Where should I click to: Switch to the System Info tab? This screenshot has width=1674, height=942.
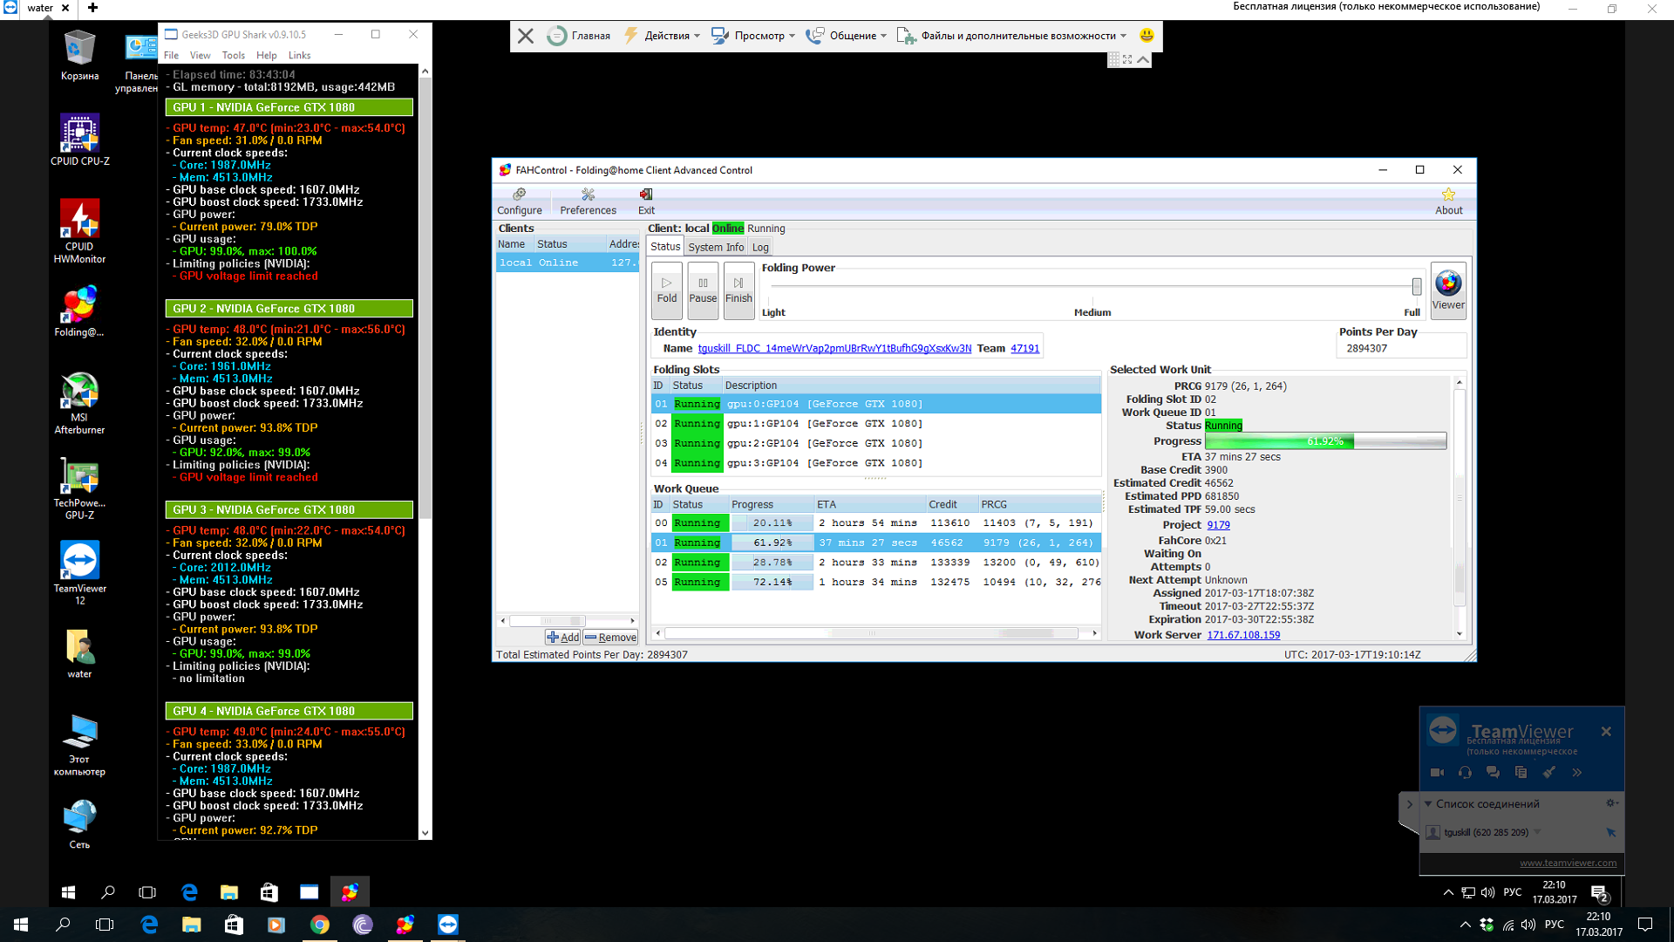tap(715, 248)
